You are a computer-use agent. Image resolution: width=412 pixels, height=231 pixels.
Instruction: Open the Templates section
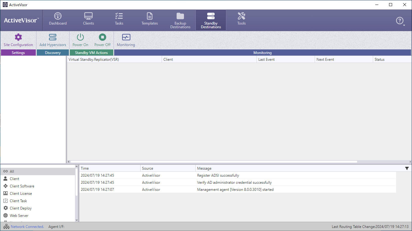150,20
